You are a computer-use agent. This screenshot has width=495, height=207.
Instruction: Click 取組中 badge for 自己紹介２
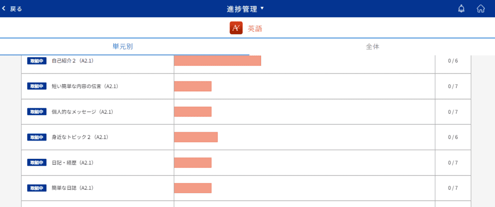click(37, 61)
